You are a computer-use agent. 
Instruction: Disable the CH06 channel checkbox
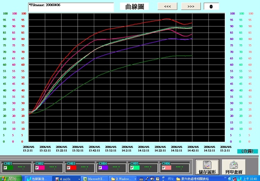(164, 168)
